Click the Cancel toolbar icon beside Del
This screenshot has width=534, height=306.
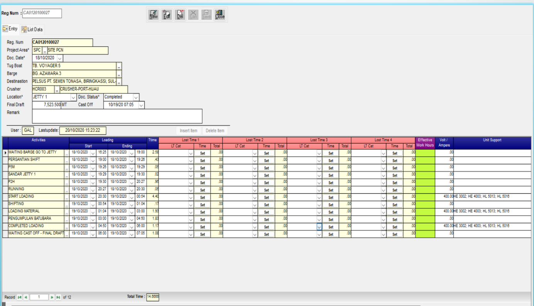[x=193, y=15]
